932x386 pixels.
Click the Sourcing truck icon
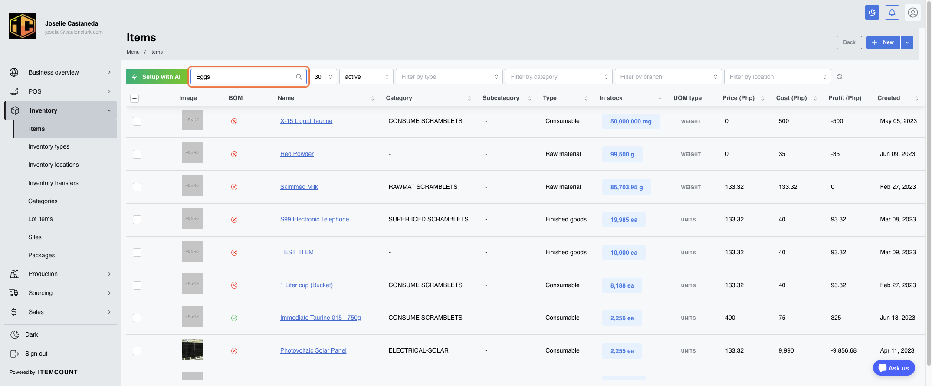pos(14,293)
